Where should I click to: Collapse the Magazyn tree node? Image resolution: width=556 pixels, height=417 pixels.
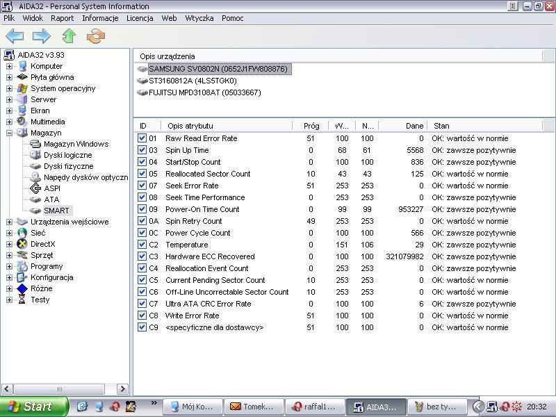[x=9, y=133]
